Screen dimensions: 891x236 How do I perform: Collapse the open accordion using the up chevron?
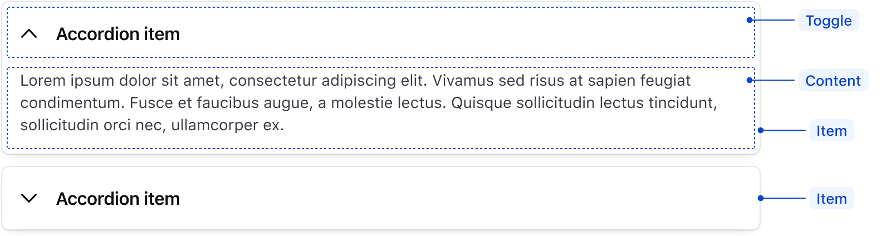pos(29,34)
